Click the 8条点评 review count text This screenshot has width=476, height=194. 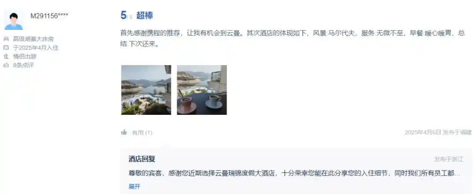(x=23, y=65)
